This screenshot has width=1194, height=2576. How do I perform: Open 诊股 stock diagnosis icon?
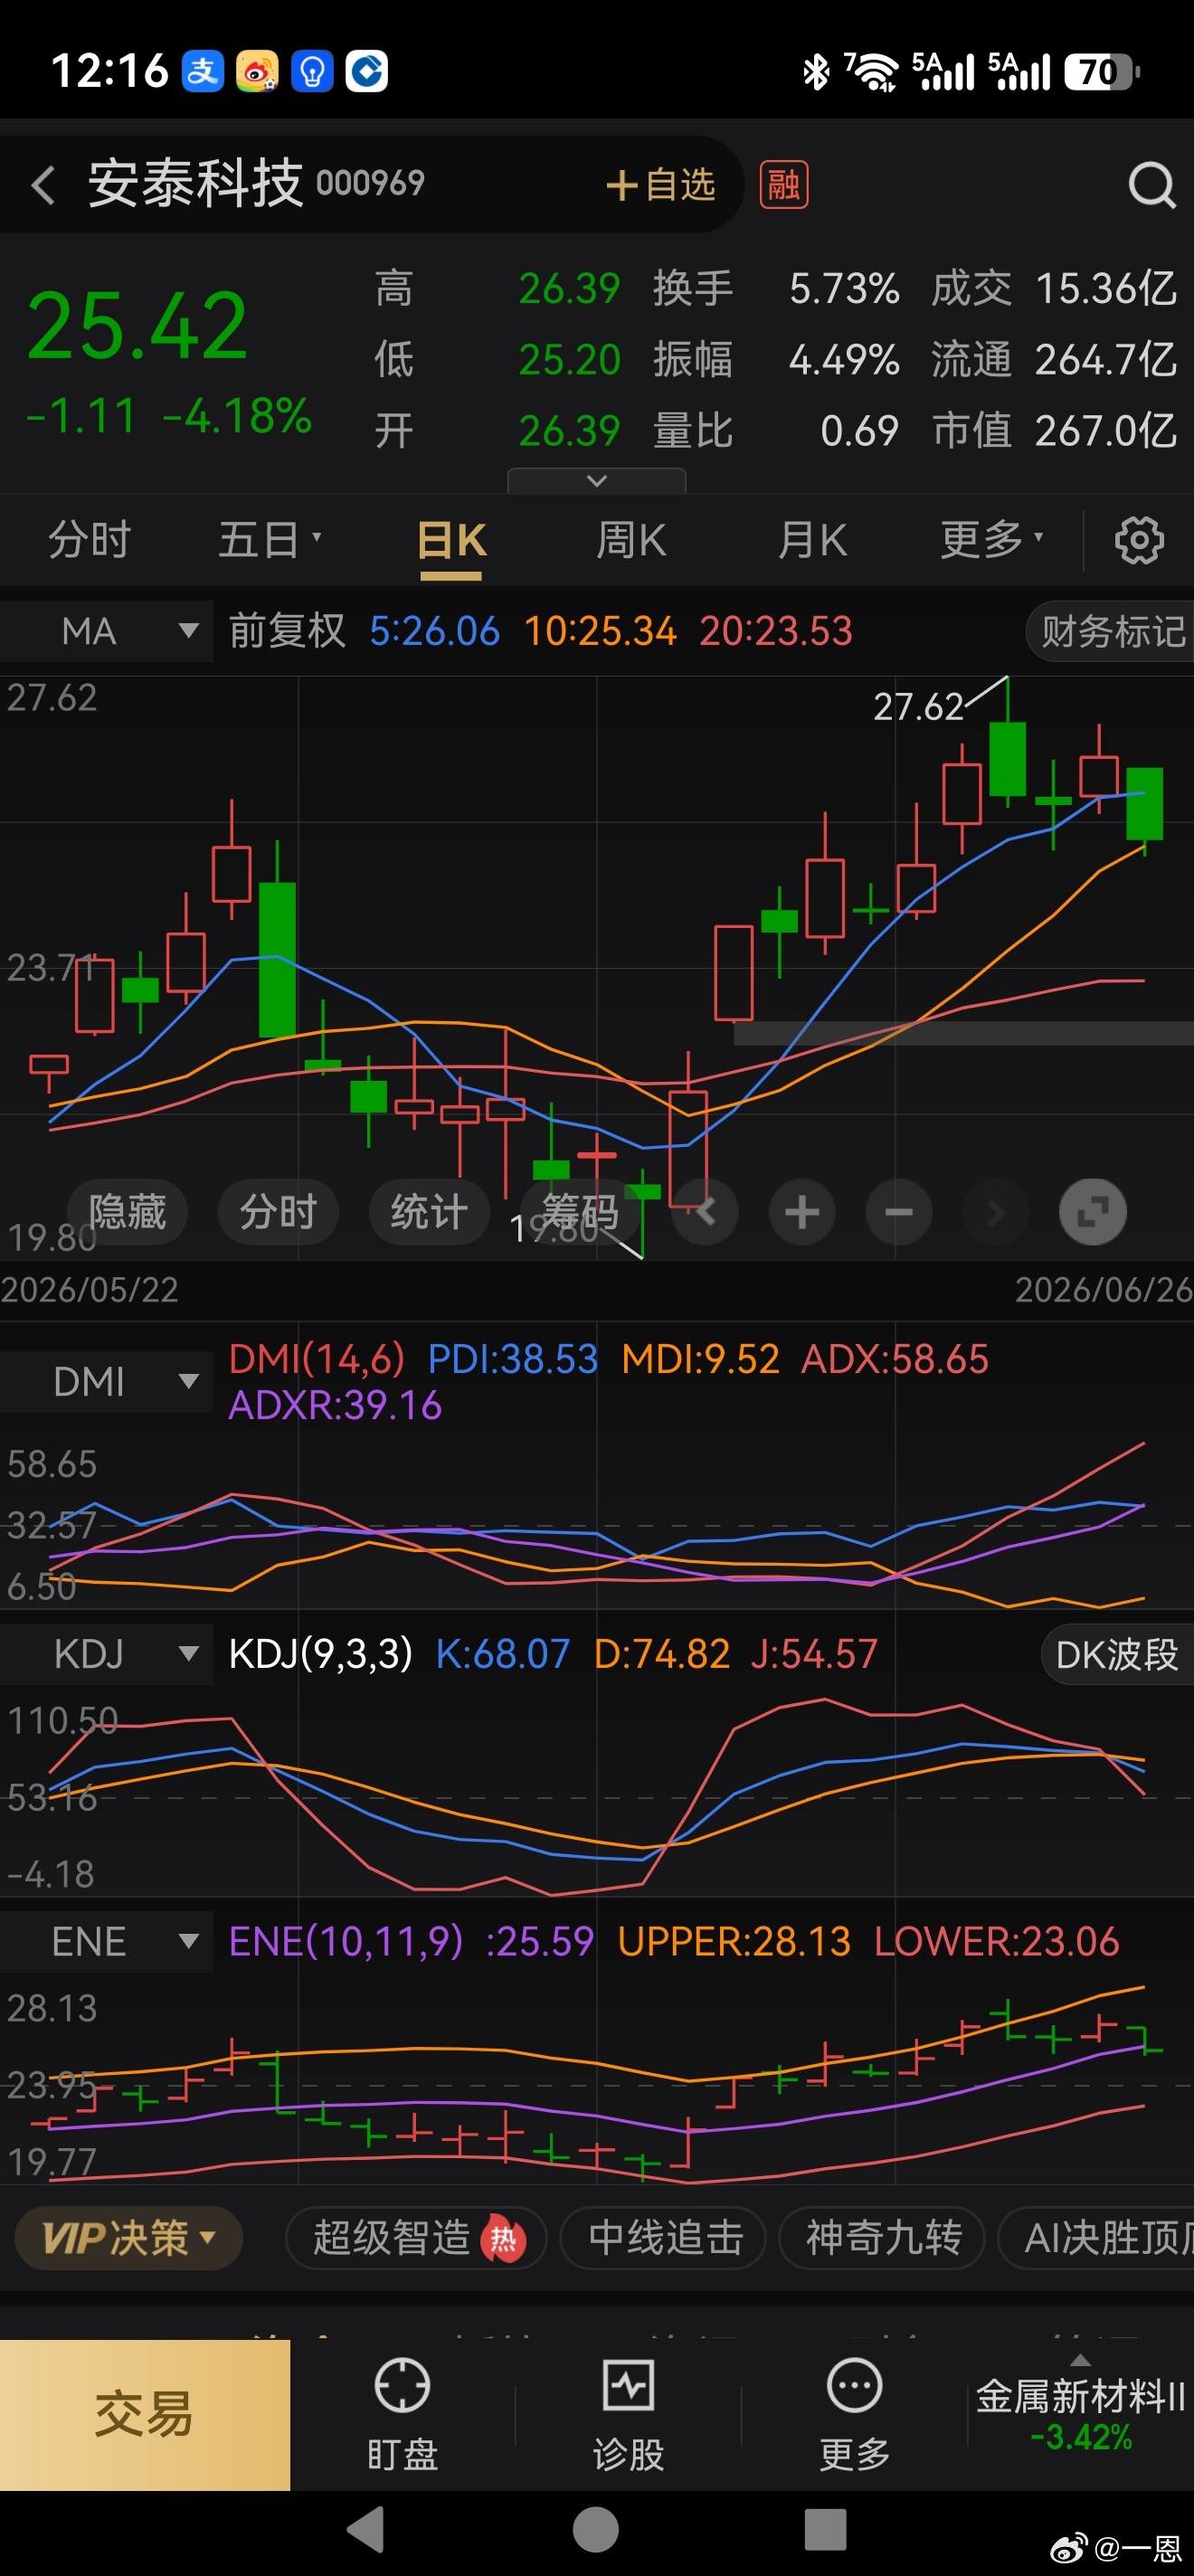point(628,2414)
